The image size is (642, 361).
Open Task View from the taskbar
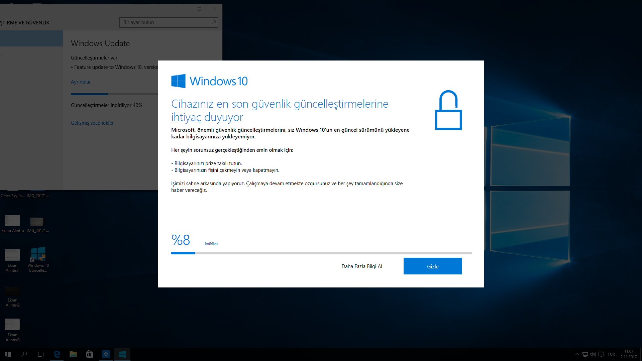tap(40, 354)
